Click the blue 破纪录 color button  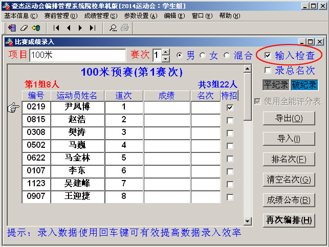pyautogui.click(x=304, y=85)
